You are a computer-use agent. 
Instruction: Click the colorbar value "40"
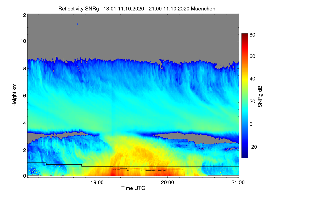(253, 79)
